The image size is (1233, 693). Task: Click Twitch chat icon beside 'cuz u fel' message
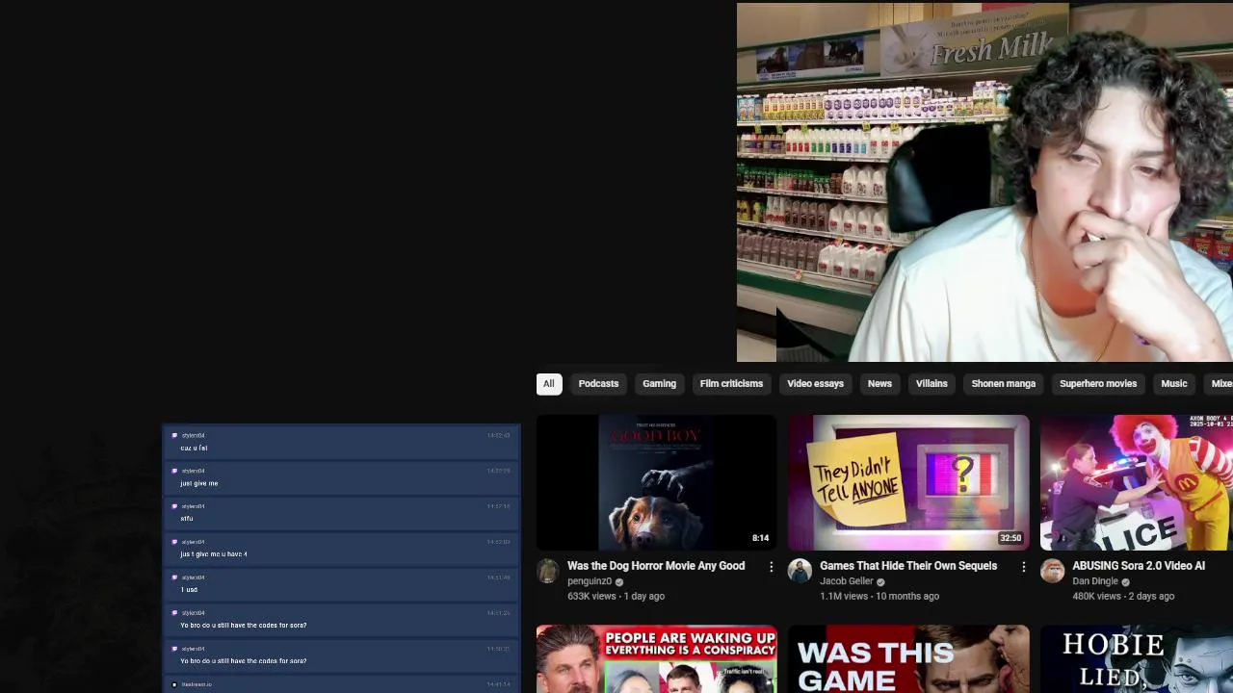click(174, 436)
